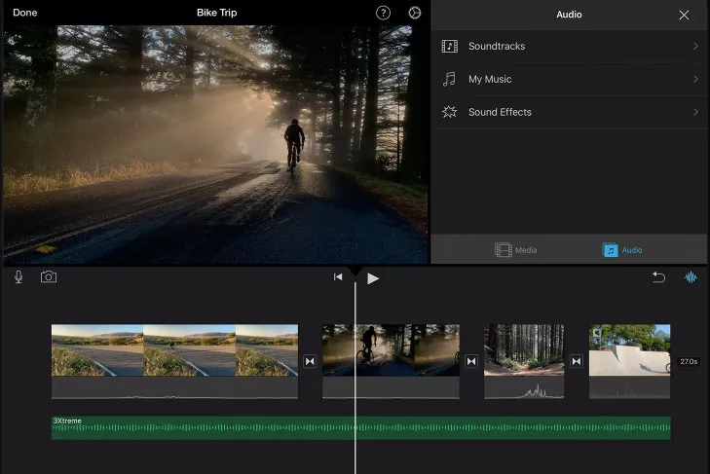Record voiceover with the microphone icon
Viewport: 710px width, 474px height.
tap(19, 276)
